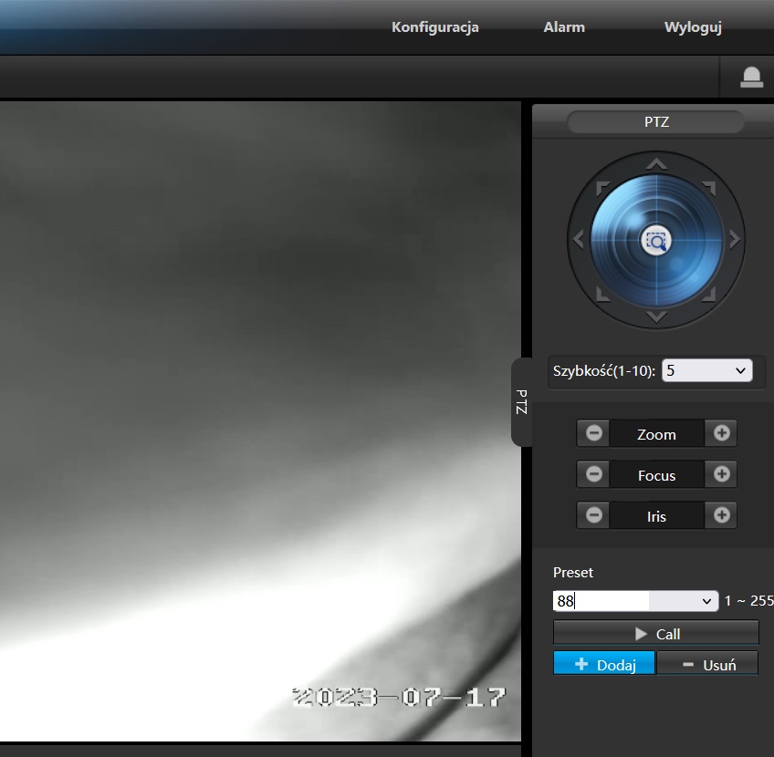Click the Call preset button

[656, 634]
